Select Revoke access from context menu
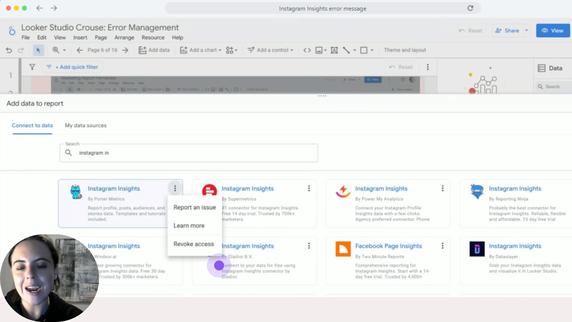The image size is (572, 322). point(194,244)
